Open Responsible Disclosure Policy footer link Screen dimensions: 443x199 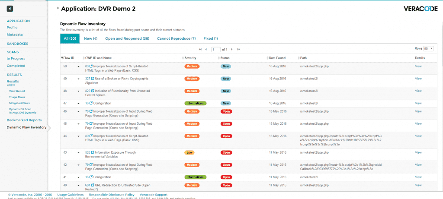112,195
